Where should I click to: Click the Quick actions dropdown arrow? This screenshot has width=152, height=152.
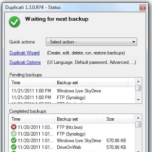(134, 42)
